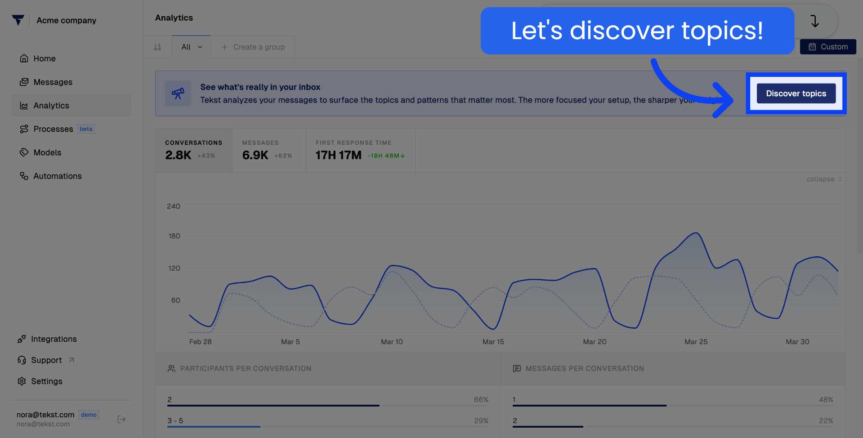
Task: Open Messages in the sidebar
Action: point(71,82)
